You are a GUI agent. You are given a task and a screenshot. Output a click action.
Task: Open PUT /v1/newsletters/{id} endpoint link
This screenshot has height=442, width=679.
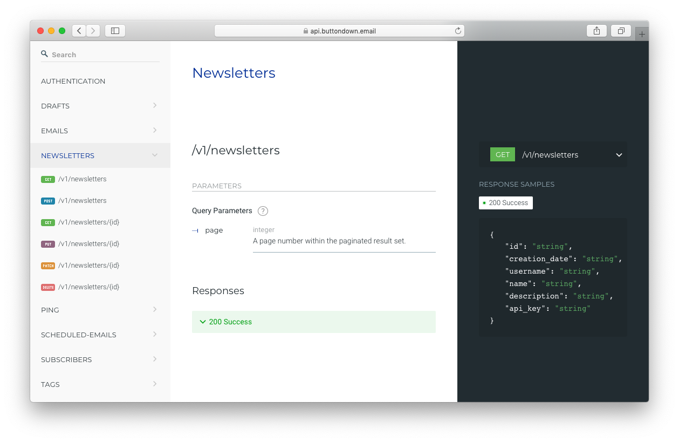(89, 244)
